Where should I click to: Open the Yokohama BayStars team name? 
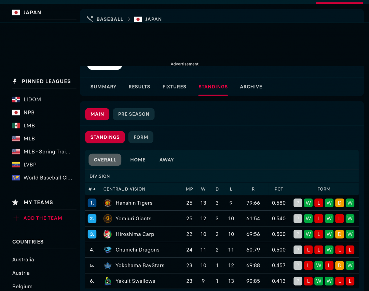point(140,265)
